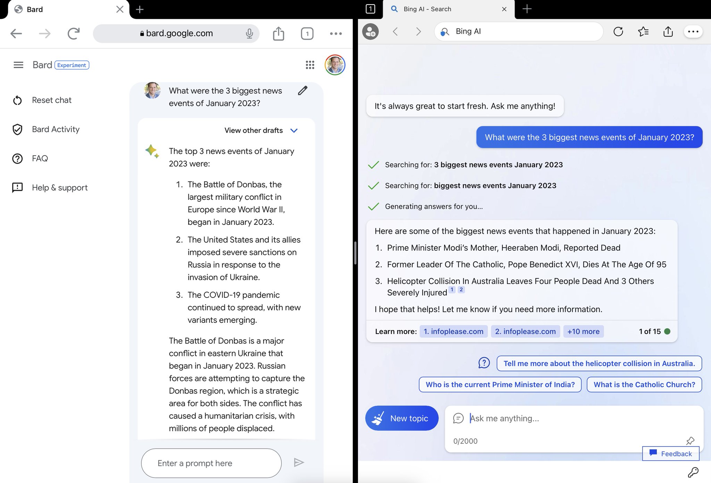Image resolution: width=711 pixels, height=483 pixels.
Task: Open the Bing browser ellipsis menu
Action: point(693,32)
